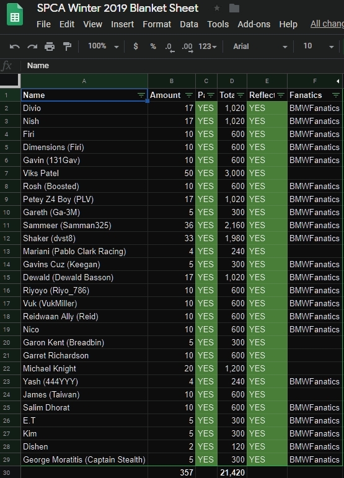Increase decimal places
Screen dimensions: 344x478
pos(187,47)
